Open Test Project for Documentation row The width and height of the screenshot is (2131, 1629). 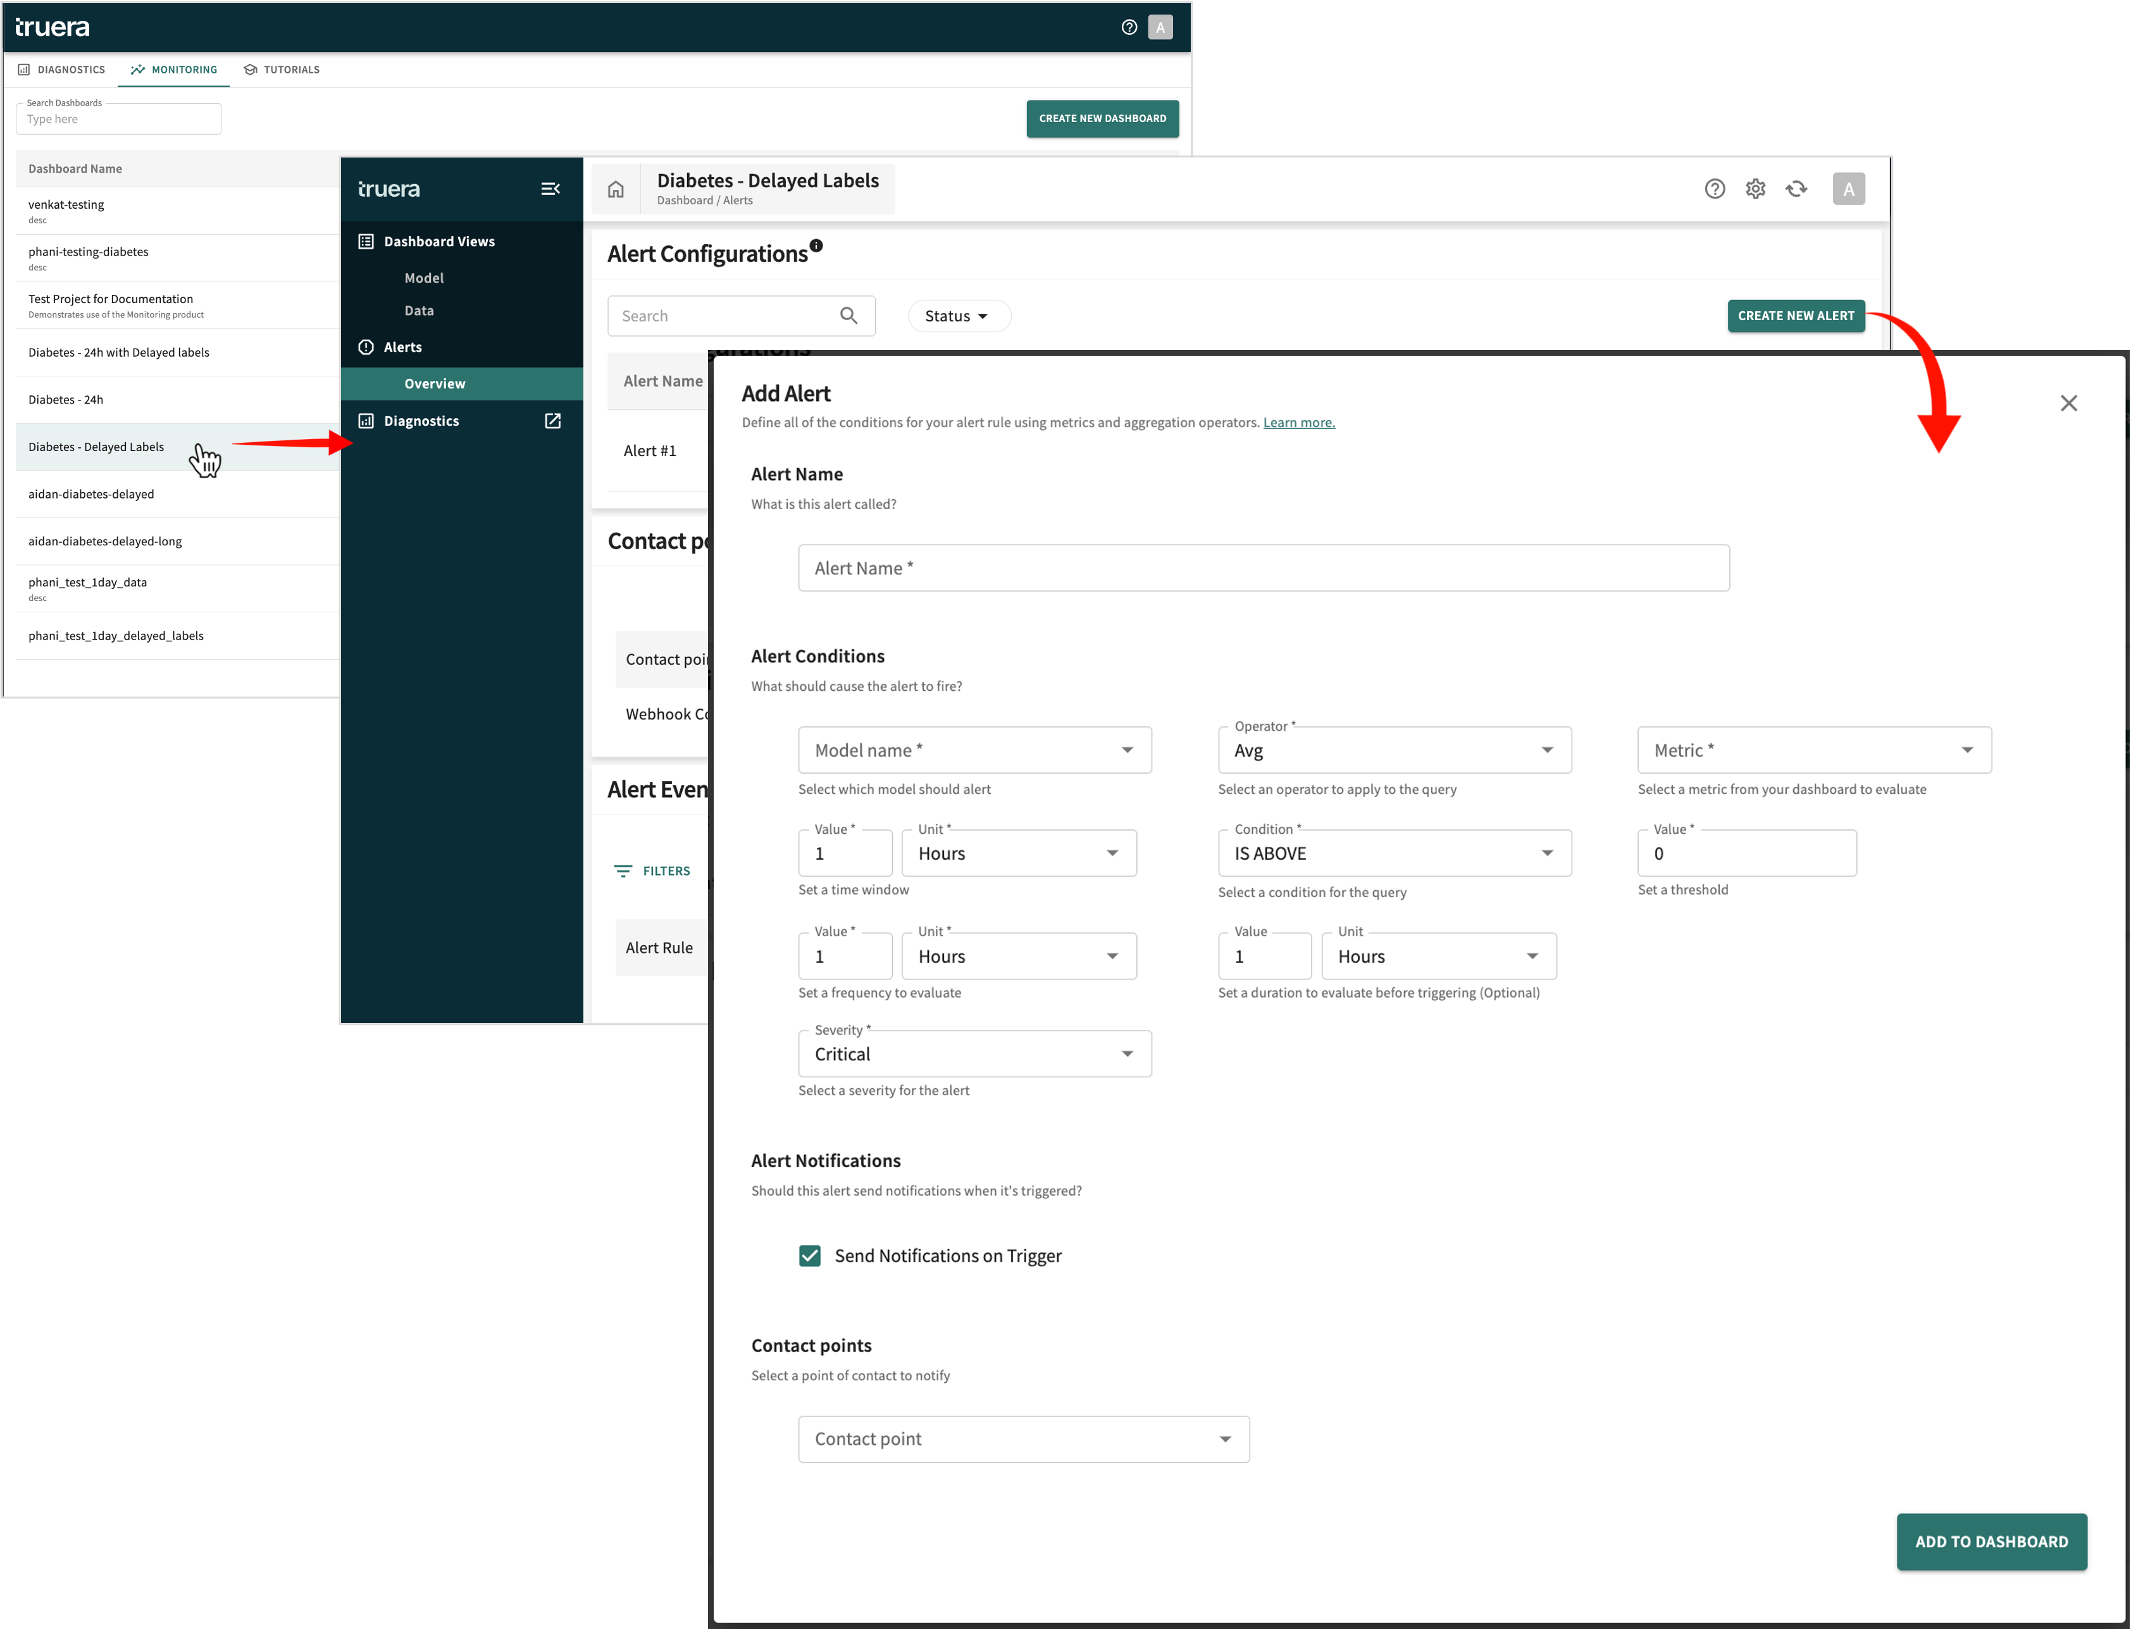[177, 306]
